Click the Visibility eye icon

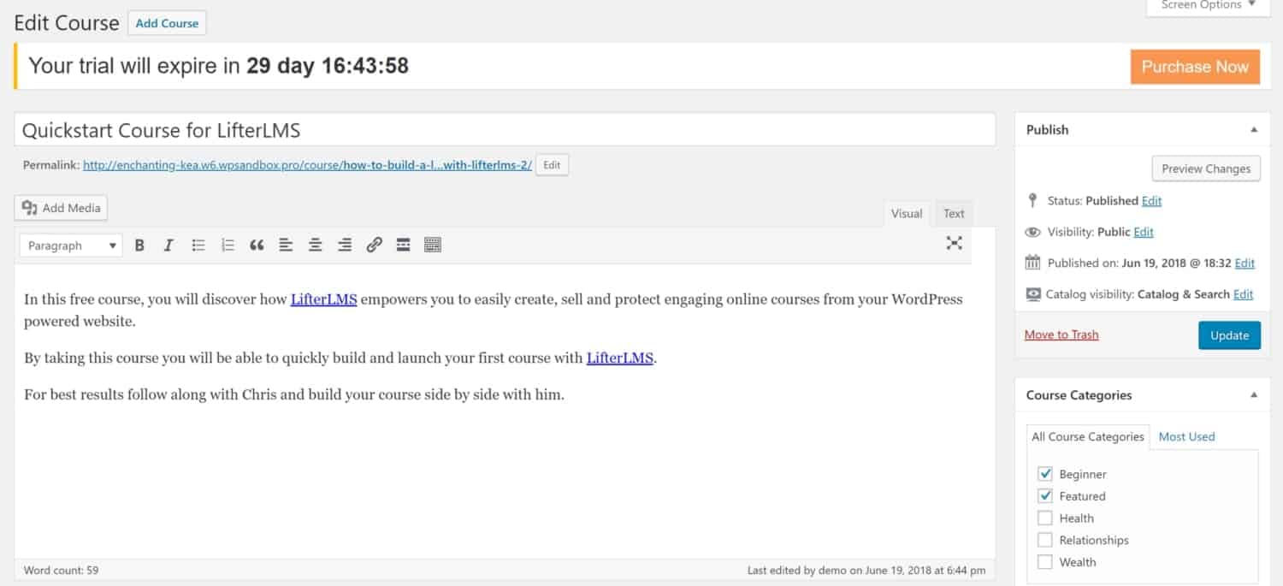click(x=1032, y=232)
